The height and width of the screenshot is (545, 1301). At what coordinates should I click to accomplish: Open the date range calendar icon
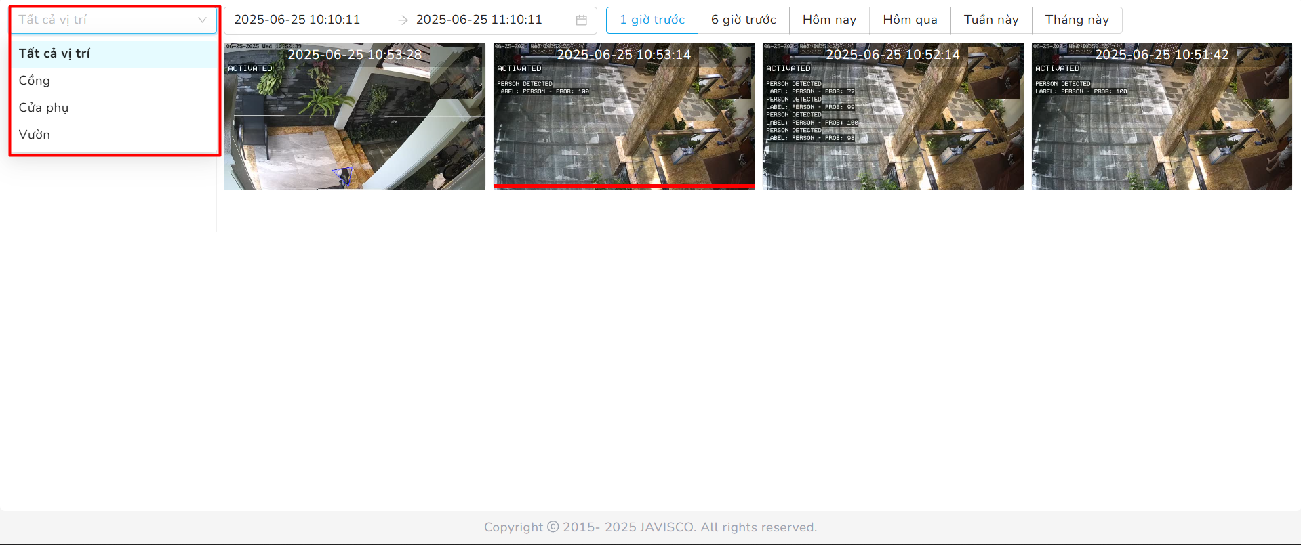pyautogui.click(x=581, y=20)
